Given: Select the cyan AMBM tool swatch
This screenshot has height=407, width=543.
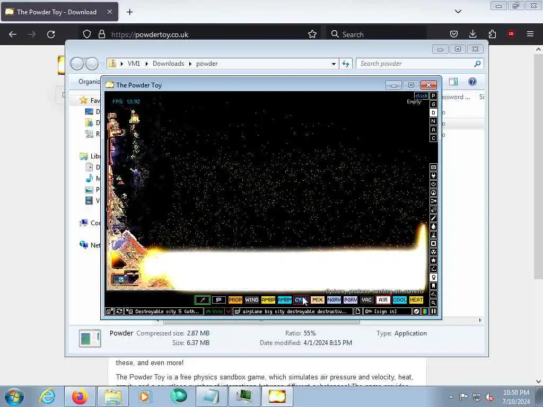Looking at the screenshot, I should pyautogui.click(x=285, y=300).
